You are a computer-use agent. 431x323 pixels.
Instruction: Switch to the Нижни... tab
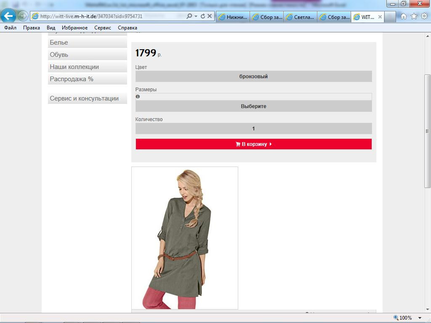[x=233, y=17]
